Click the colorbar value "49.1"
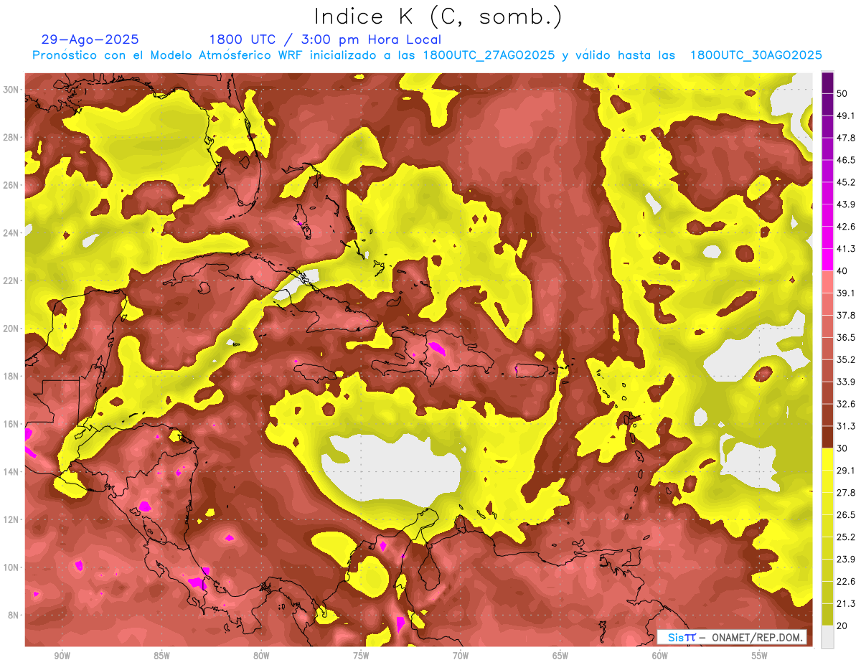Viewport: 861px width, 665px height. (846, 115)
